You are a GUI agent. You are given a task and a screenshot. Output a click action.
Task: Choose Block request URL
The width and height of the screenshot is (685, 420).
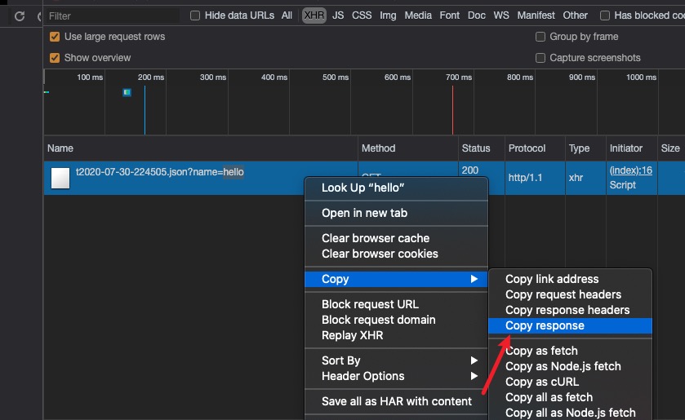pyautogui.click(x=396, y=304)
